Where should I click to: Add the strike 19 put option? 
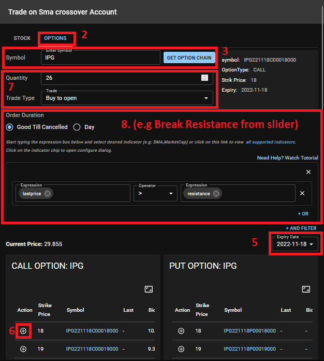(181, 349)
